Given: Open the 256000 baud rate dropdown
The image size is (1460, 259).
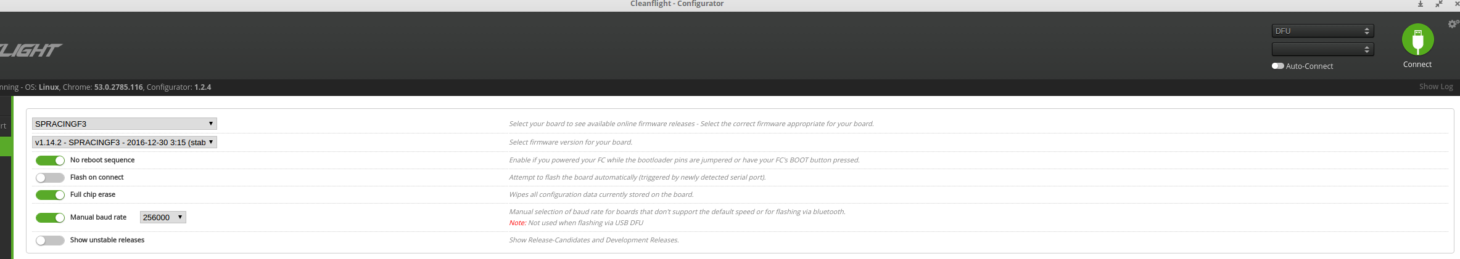Looking at the screenshot, I should click(163, 217).
